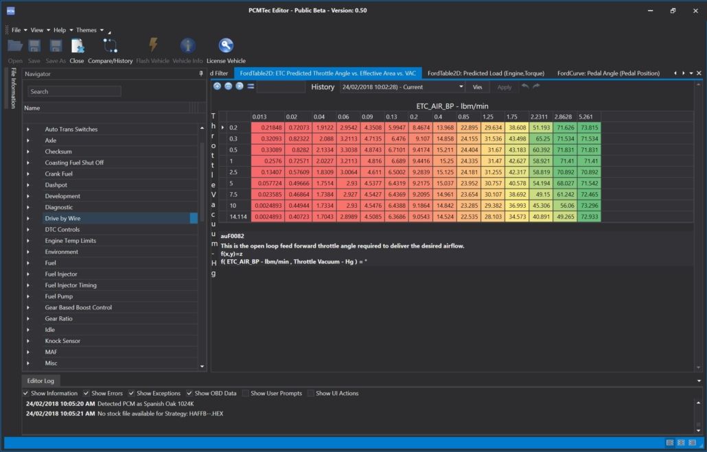Open the Editor Log panel options dropdown
Screen dimensions: 707x452
click(x=699, y=381)
